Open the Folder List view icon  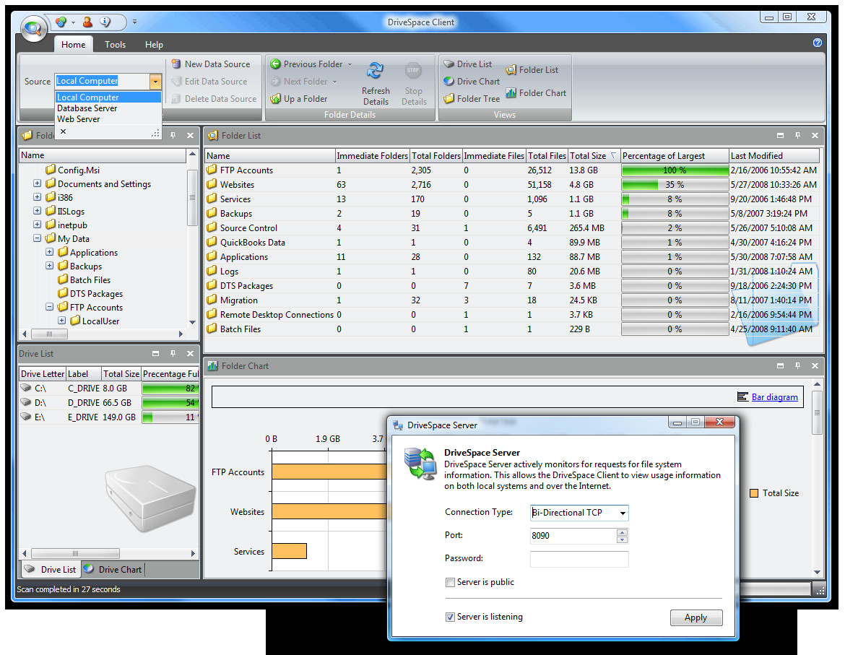click(x=511, y=70)
